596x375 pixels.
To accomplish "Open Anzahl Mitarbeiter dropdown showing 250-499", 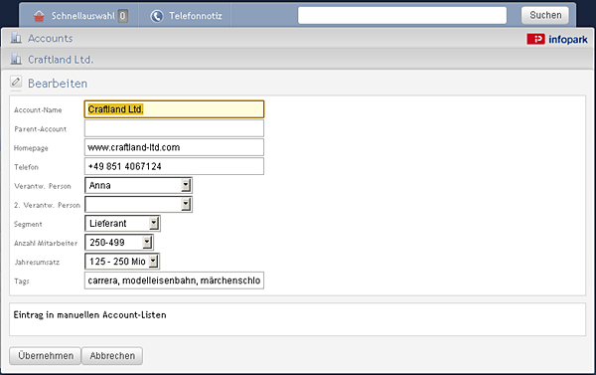I will 119,243.
